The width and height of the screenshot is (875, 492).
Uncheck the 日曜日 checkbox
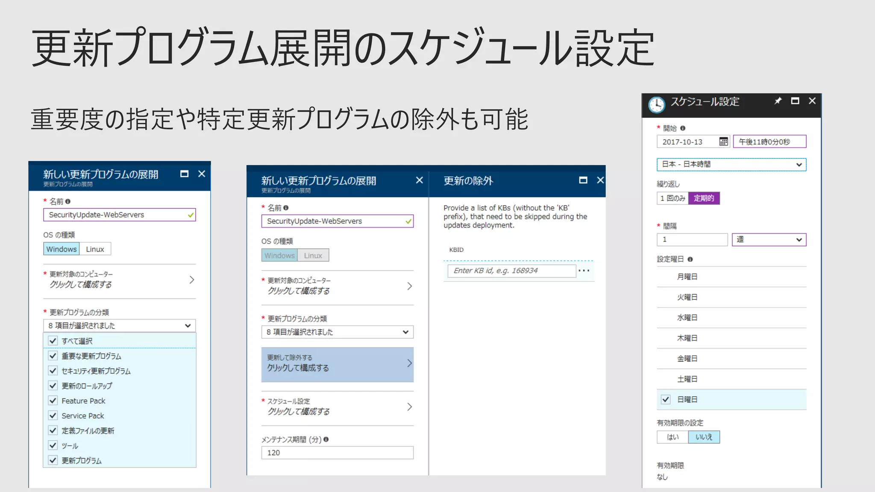click(666, 399)
